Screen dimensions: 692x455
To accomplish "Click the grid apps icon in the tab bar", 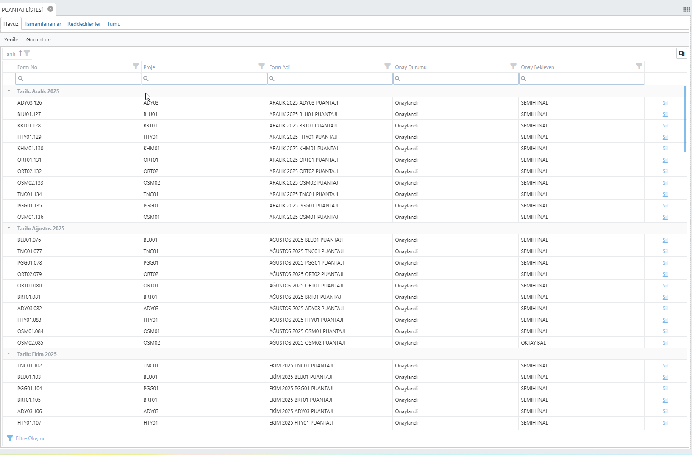I will [x=686, y=9].
